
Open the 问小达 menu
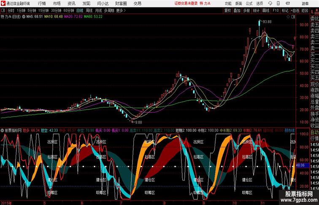click(x=103, y=3)
